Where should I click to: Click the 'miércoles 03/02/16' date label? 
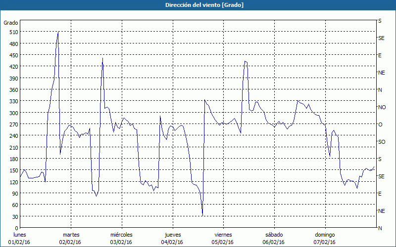(x=121, y=238)
